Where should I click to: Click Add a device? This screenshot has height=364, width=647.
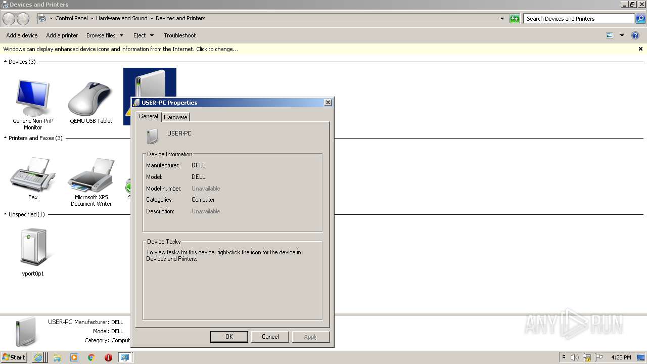(x=22, y=35)
